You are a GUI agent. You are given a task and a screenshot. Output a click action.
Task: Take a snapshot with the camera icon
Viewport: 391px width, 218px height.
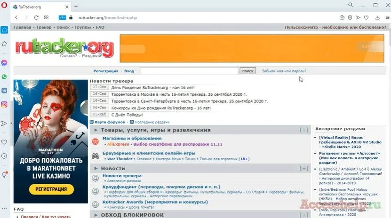(342, 17)
